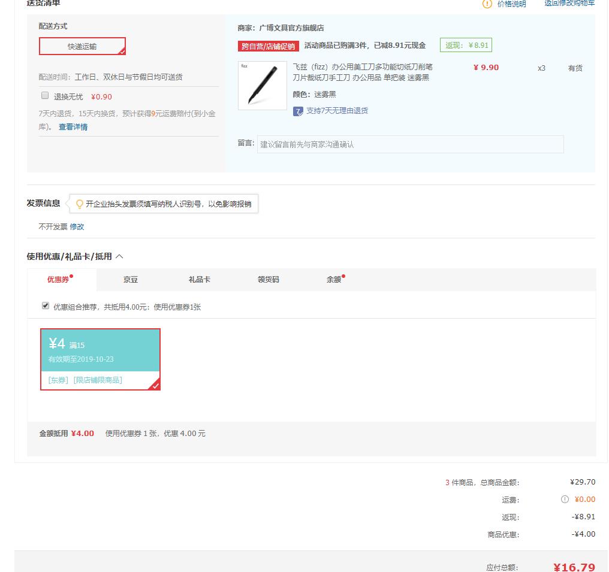Uncheck the 优惠组合推荐 coupon combo checkbox
This screenshot has width=609, height=572.
(46, 306)
